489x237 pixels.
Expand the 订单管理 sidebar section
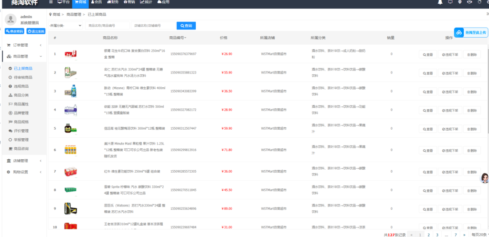click(23, 45)
